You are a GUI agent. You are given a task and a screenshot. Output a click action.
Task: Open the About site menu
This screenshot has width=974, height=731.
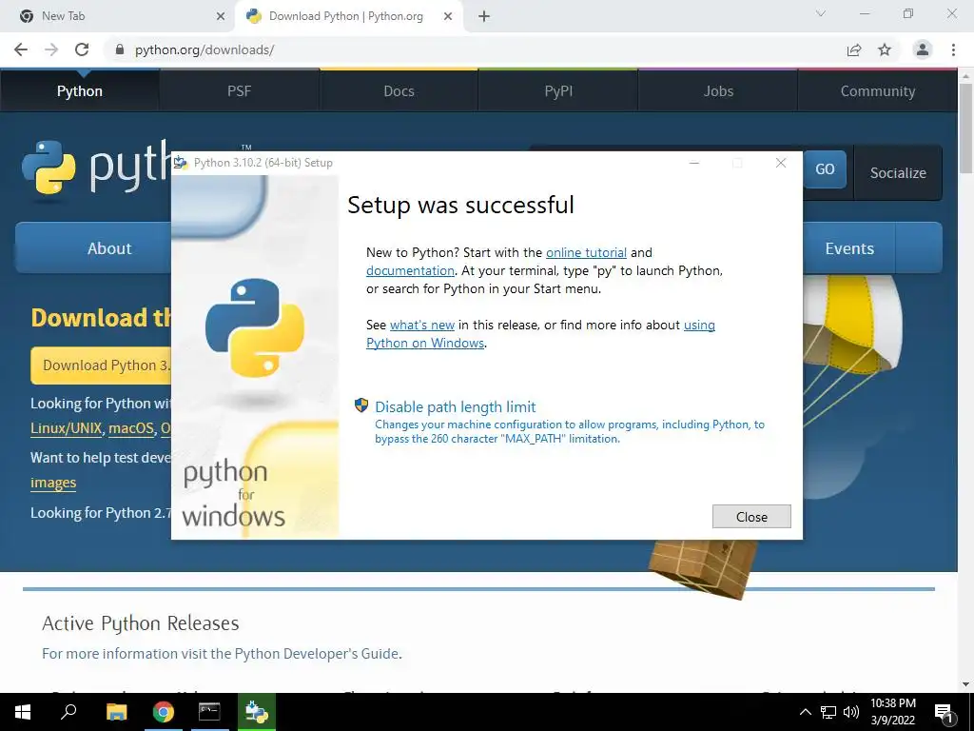pyautogui.click(x=93, y=248)
